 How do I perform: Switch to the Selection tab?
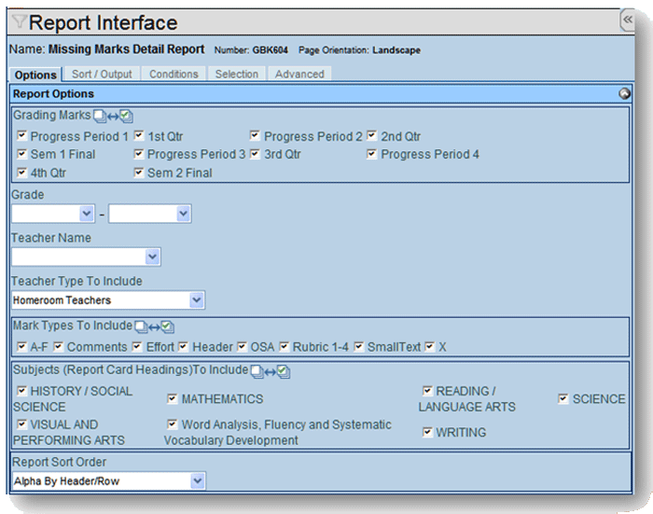pos(237,74)
